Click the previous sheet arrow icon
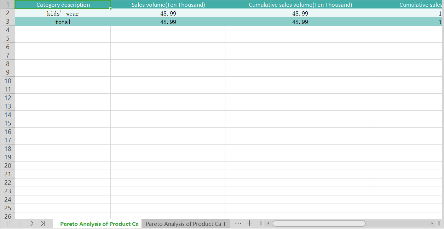This screenshot has height=229, width=444. 20,223
